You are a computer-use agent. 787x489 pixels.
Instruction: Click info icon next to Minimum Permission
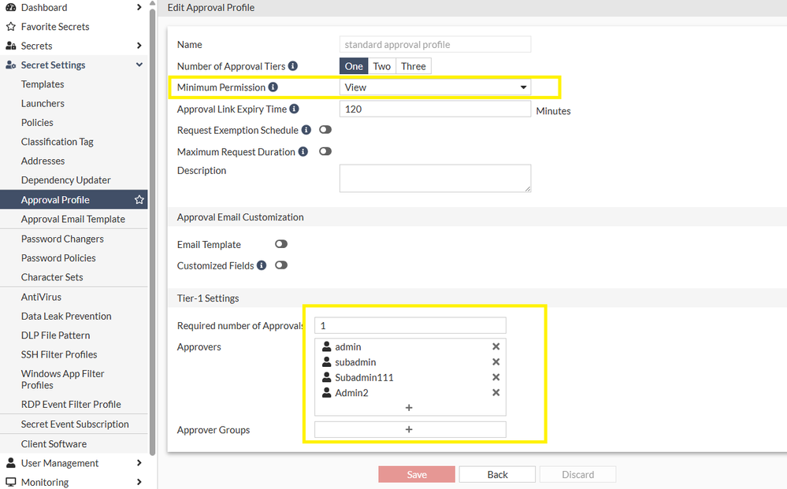click(x=273, y=87)
